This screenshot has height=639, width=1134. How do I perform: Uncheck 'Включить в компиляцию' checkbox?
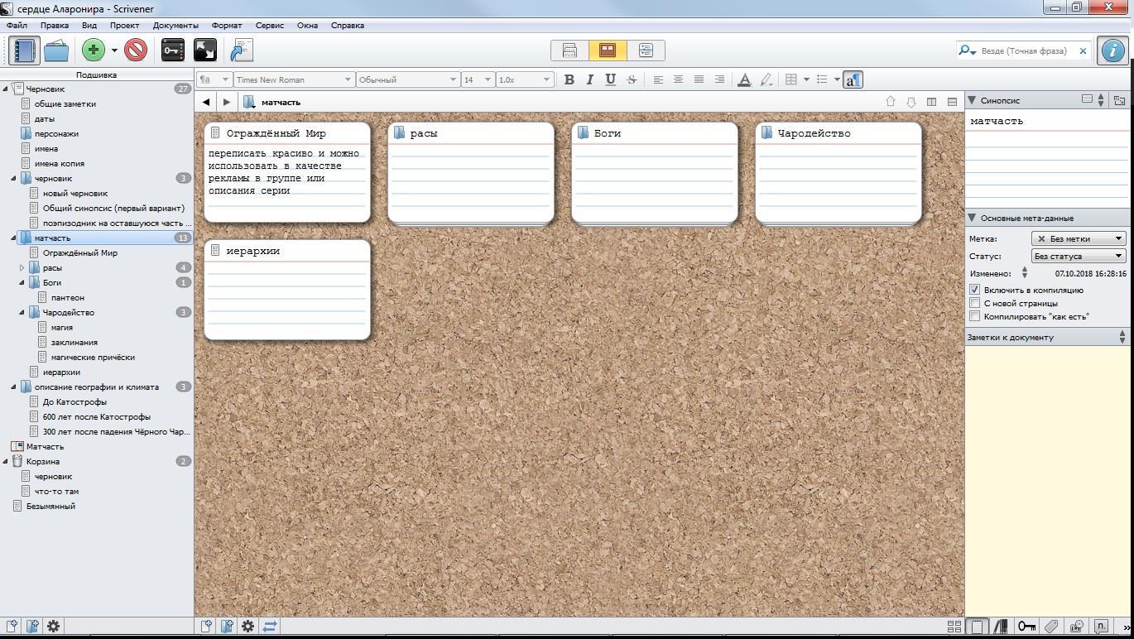975,291
